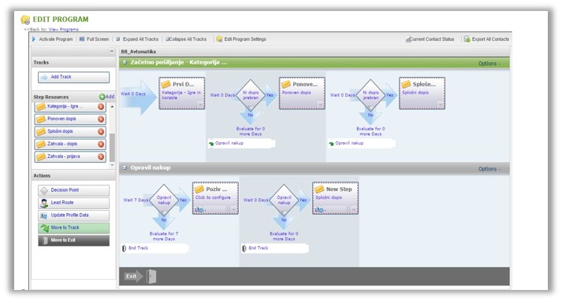This screenshot has height=301, width=562.
Task: Click the envelope icon on New Step
Action: point(319,189)
